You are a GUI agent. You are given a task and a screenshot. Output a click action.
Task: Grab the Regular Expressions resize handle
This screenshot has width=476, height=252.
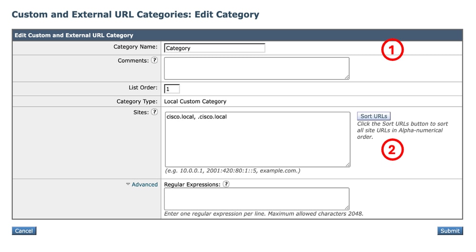coord(347,207)
